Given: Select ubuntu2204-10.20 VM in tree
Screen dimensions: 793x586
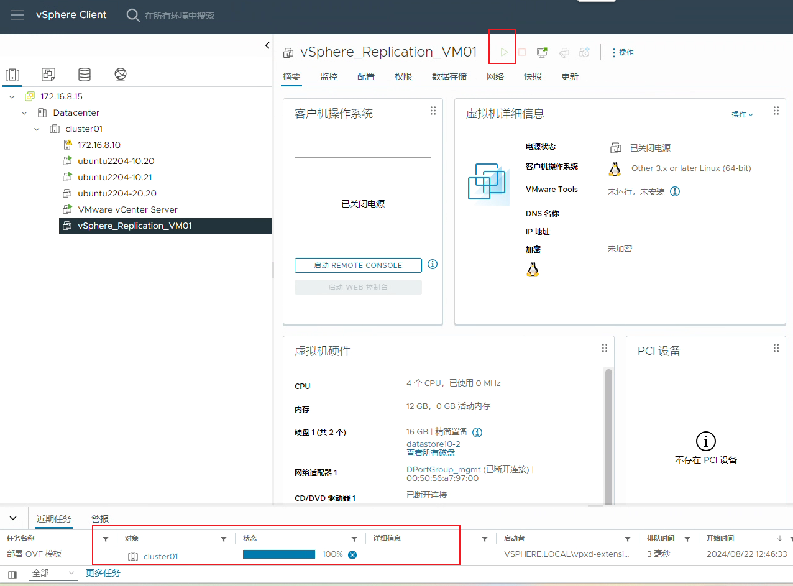Looking at the screenshot, I should pyautogui.click(x=116, y=161).
